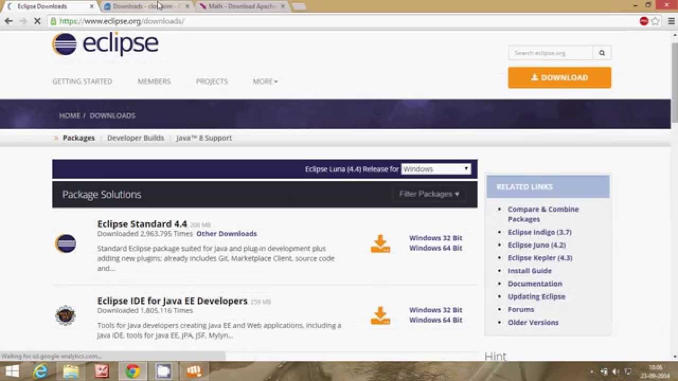Download Java EE Windows 64 Bit

tap(435, 320)
